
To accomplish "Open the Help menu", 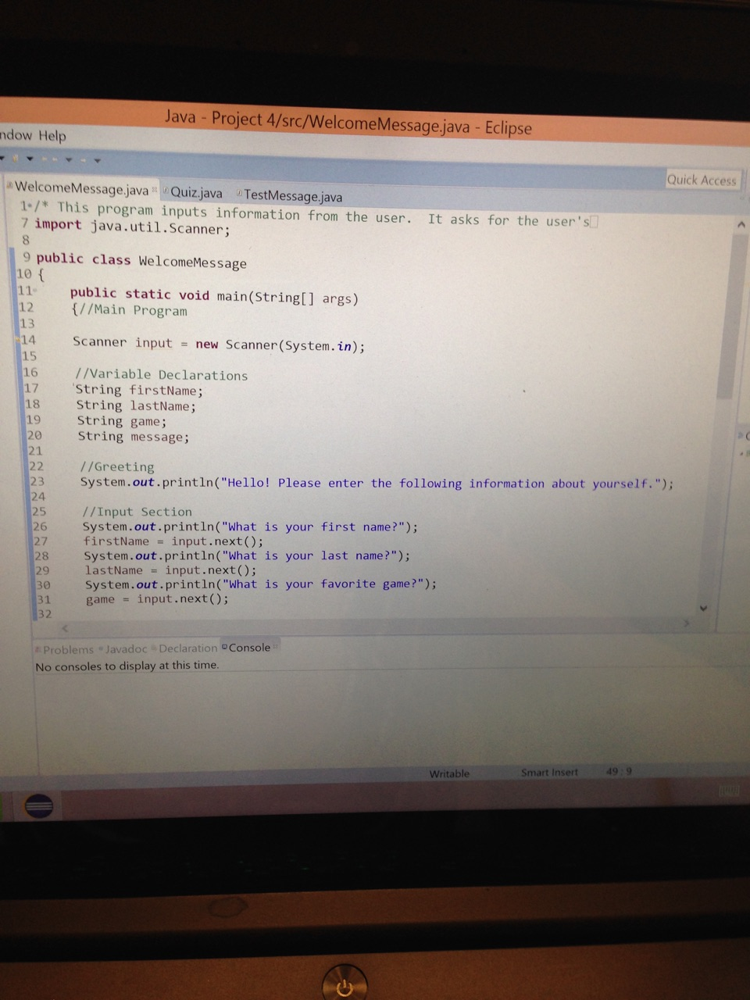I will [52, 136].
